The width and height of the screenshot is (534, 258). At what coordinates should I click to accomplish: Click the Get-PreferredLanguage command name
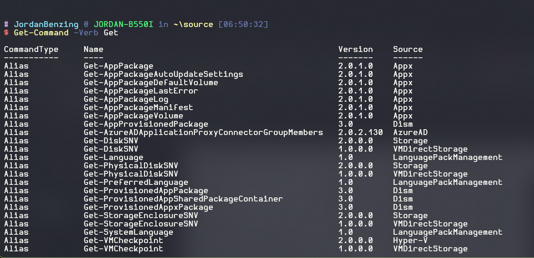(x=136, y=182)
